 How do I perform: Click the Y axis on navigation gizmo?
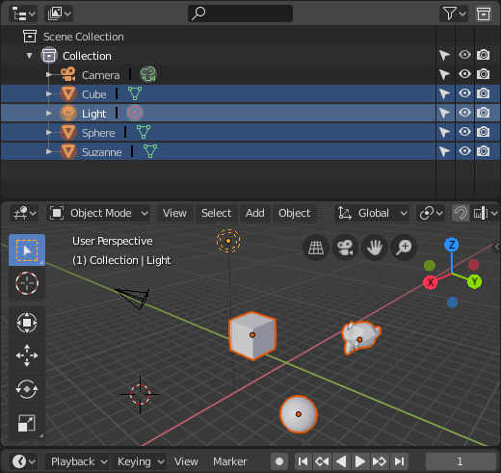[x=474, y=281]
